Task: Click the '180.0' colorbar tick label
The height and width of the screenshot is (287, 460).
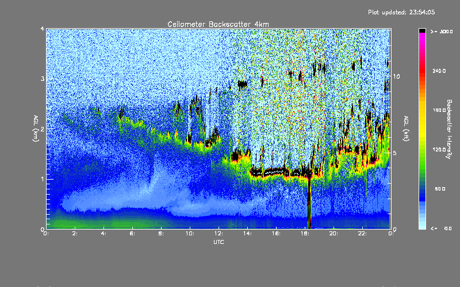Action: point(439,110)
